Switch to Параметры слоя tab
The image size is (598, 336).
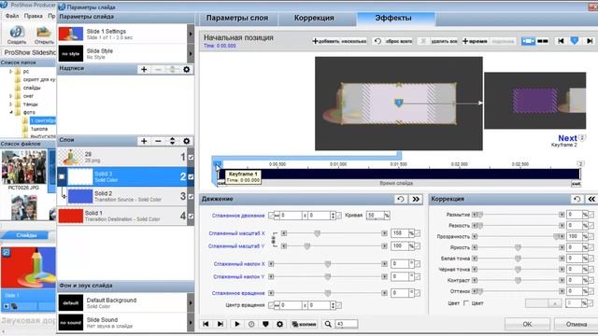coord(236,18)
